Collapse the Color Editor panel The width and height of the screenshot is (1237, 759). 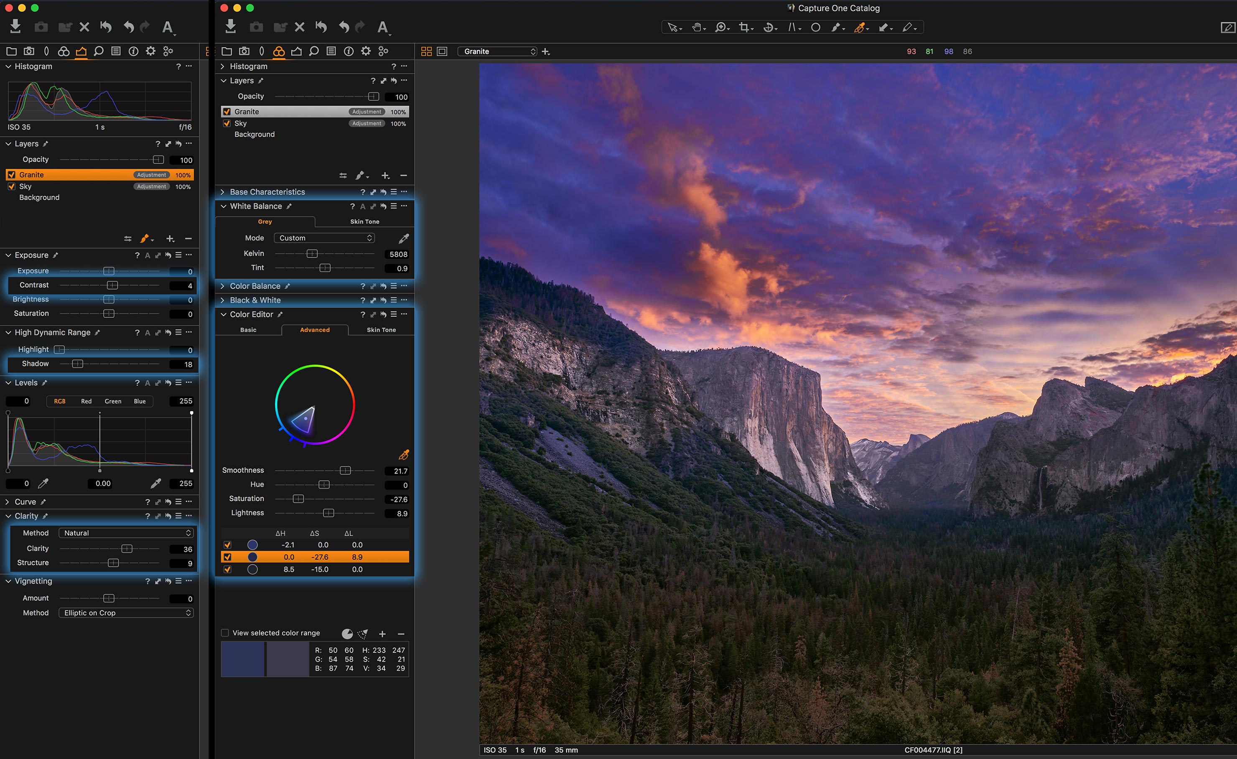[224, 314]
